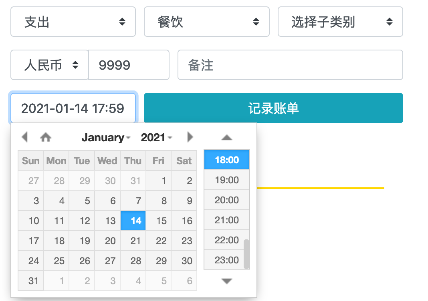The width and height of the screenshot is (428, 301).
Task: Click the up triangle above the time list
Action: click(x=226, y=137)
